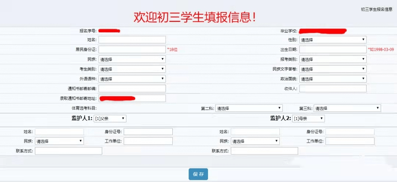
Task: Expand the 外语语种 dropdown
Action: coord(132,79)
